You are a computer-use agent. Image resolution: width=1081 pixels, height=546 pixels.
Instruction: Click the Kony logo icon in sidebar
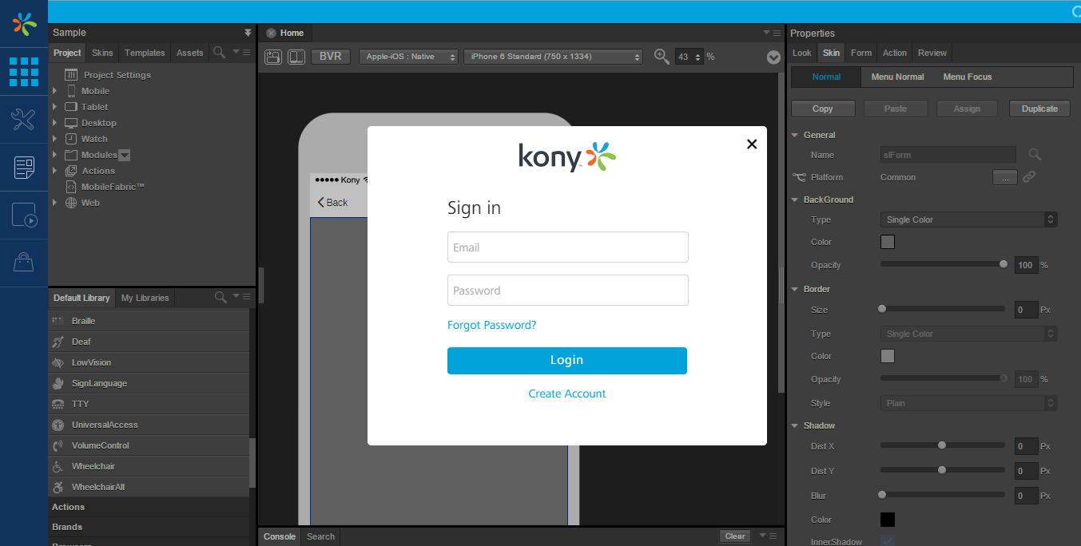pyautogui.click(x=24, y=24)
